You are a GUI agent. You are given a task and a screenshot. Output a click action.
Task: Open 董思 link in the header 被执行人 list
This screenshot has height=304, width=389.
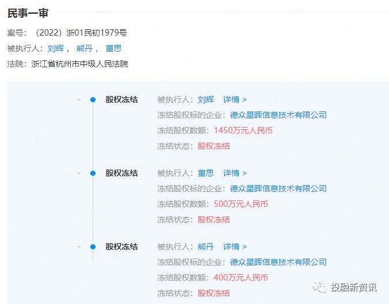113,48
